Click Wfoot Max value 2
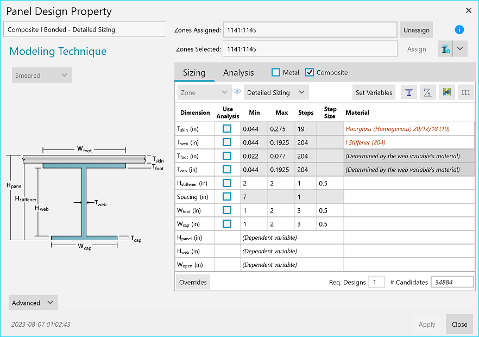The width and height of the screenshot is (479, 337). pos(281,210)
